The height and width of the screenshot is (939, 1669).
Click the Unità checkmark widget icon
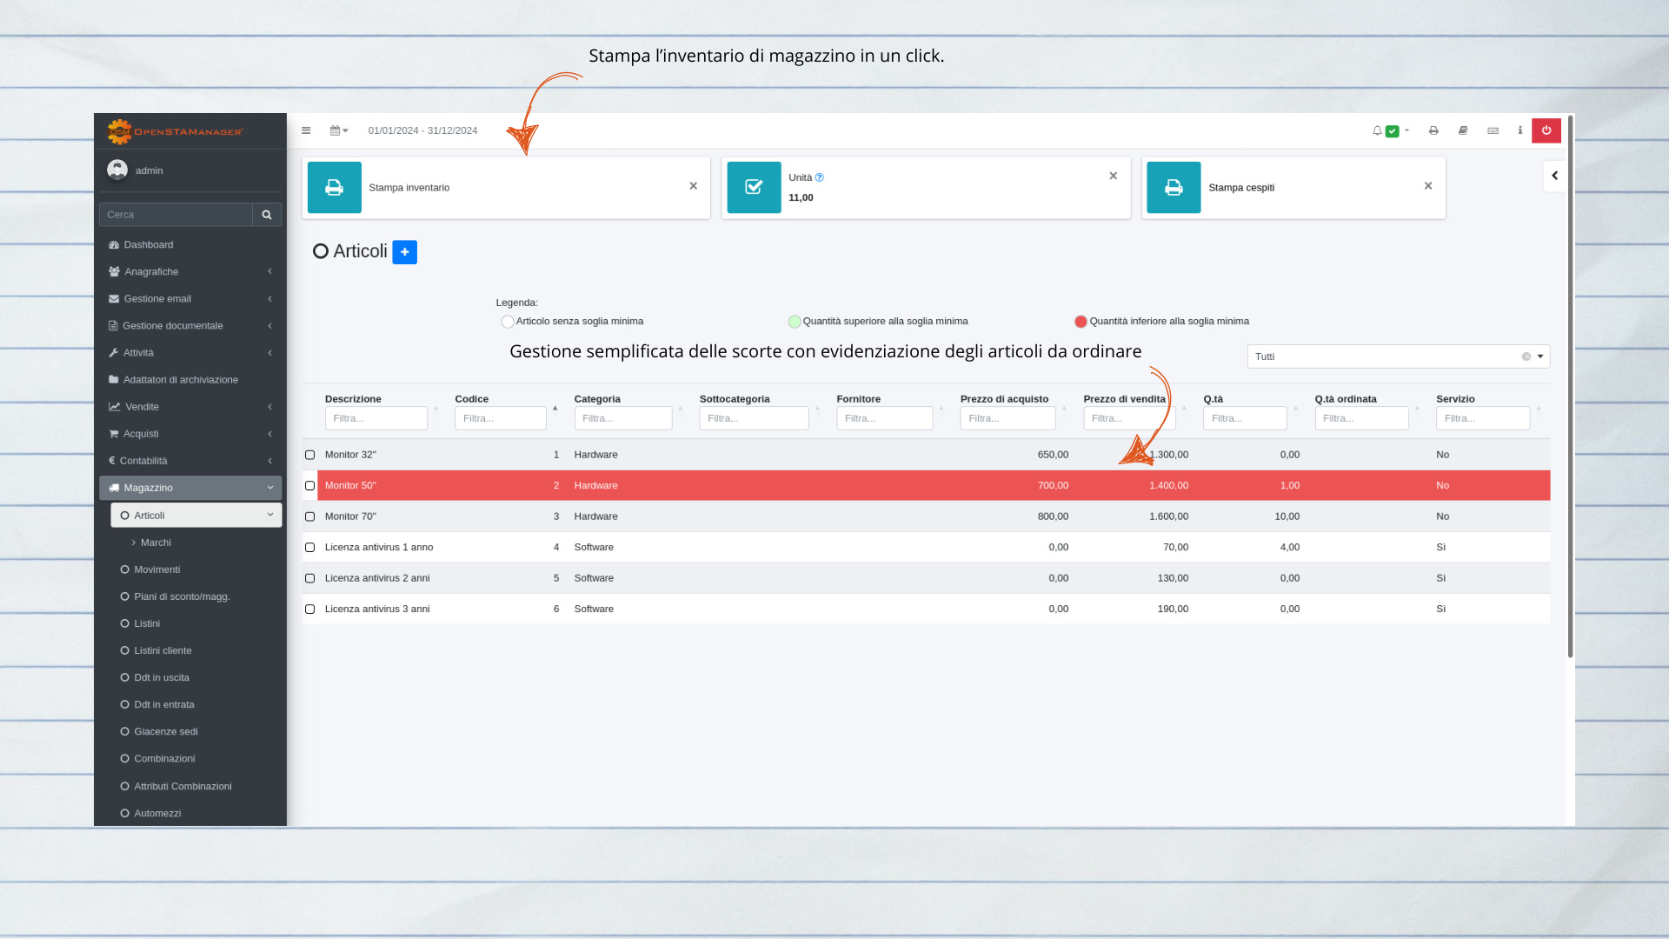pyautogui.click(x=754, y=187)
